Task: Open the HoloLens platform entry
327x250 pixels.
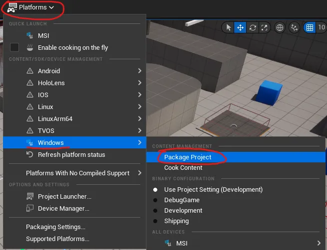Action: 74,83
